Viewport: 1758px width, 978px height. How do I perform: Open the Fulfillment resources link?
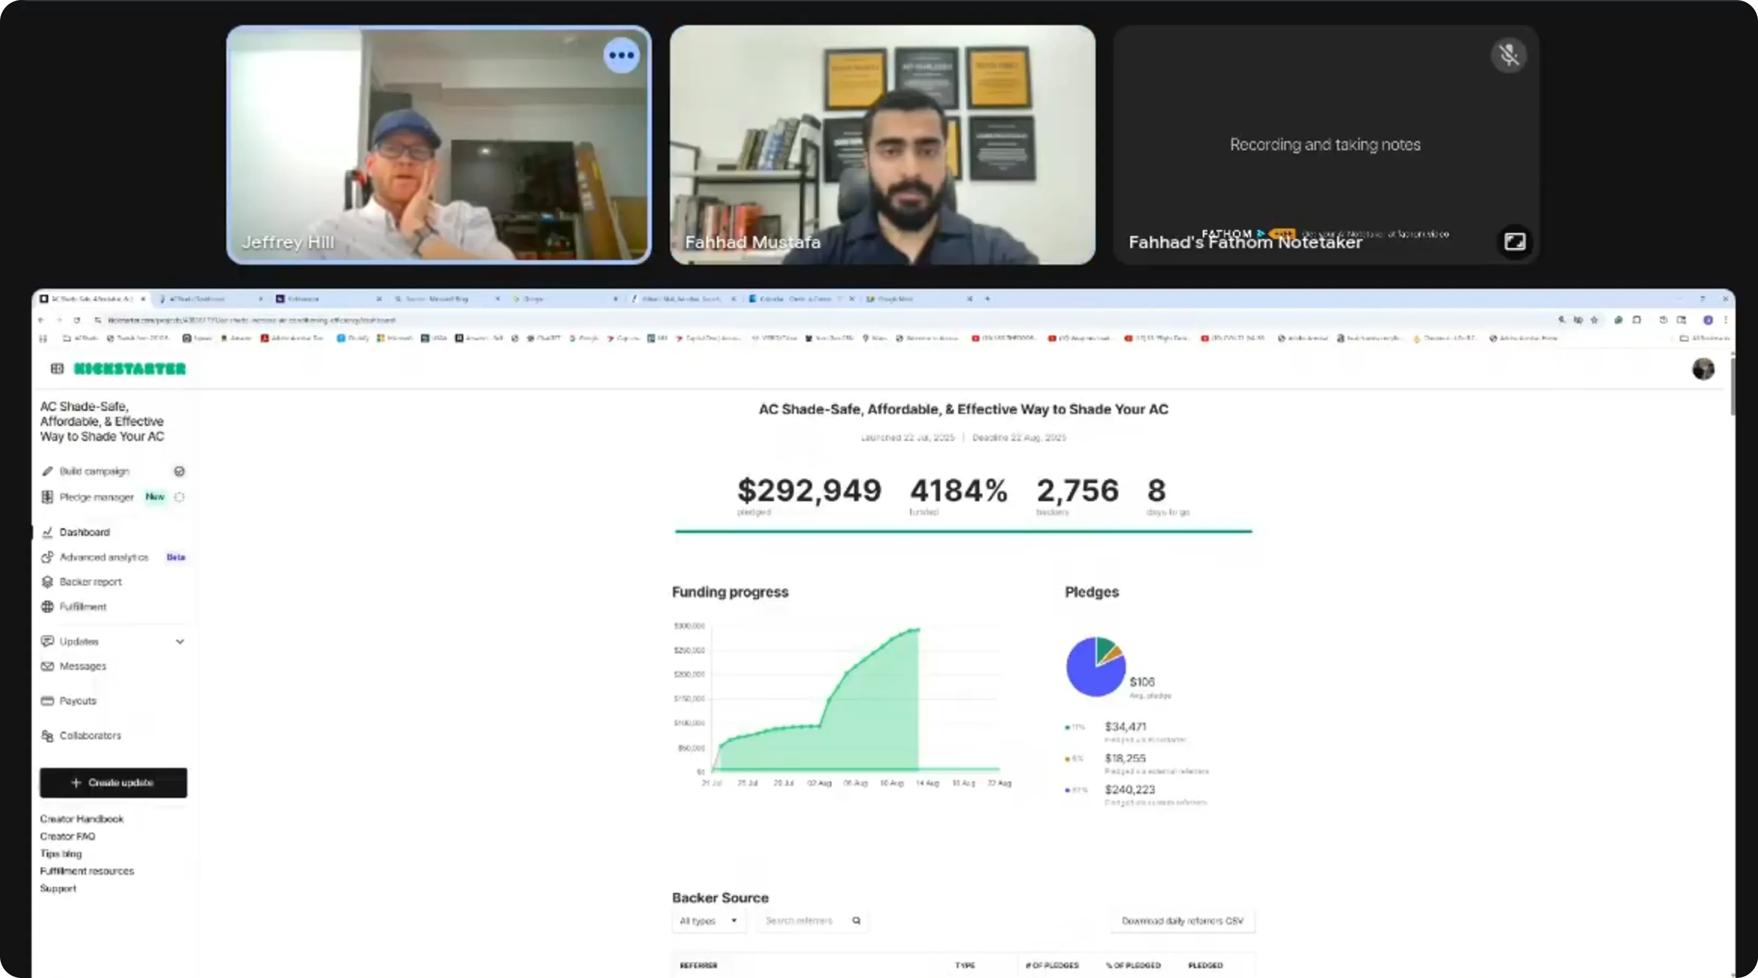(x=87, y=871)
